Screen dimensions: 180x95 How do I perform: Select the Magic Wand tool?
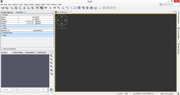click(x=100, y=8)
